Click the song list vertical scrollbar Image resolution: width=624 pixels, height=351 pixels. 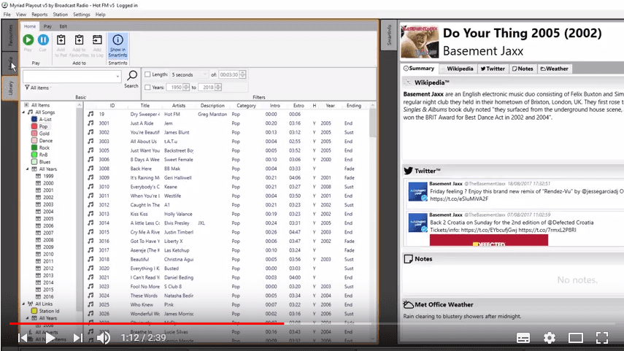(x=372, y=123)
